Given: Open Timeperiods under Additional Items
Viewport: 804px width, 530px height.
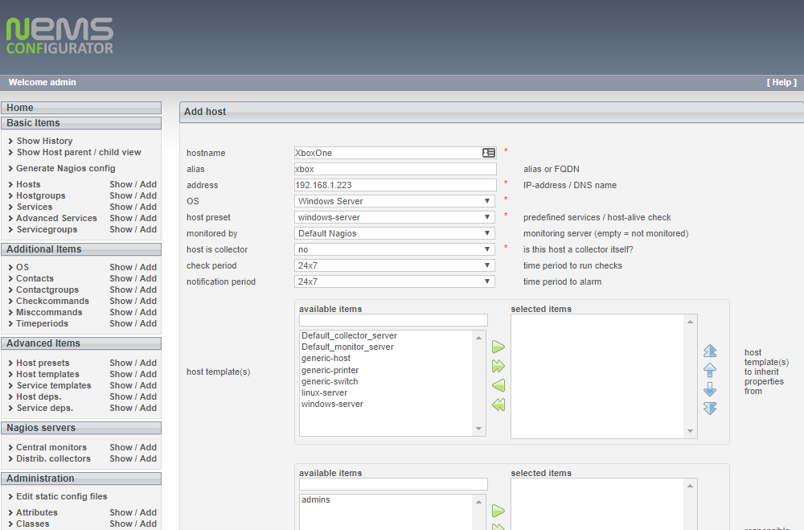Looking at the screenshot, I should 40,323.
